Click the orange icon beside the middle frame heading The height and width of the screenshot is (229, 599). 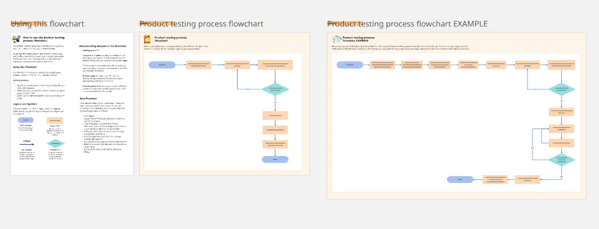click(147, 39)
